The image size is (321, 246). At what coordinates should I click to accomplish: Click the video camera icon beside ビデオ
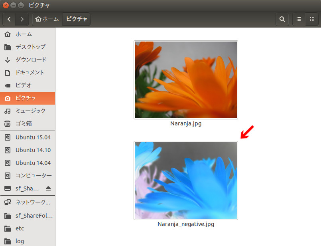pyautogui.click(x=8, y=85)
